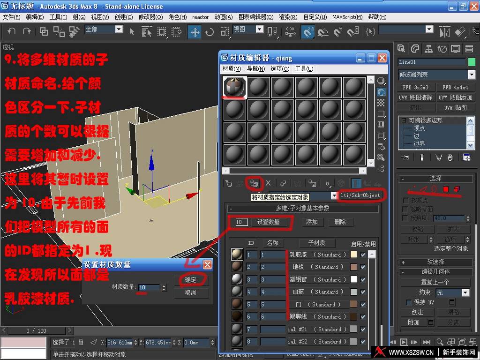This screenshot has width=480, height=360.
Task: Open the 材质(M) menu in material editor
Action: coord(232,69)
